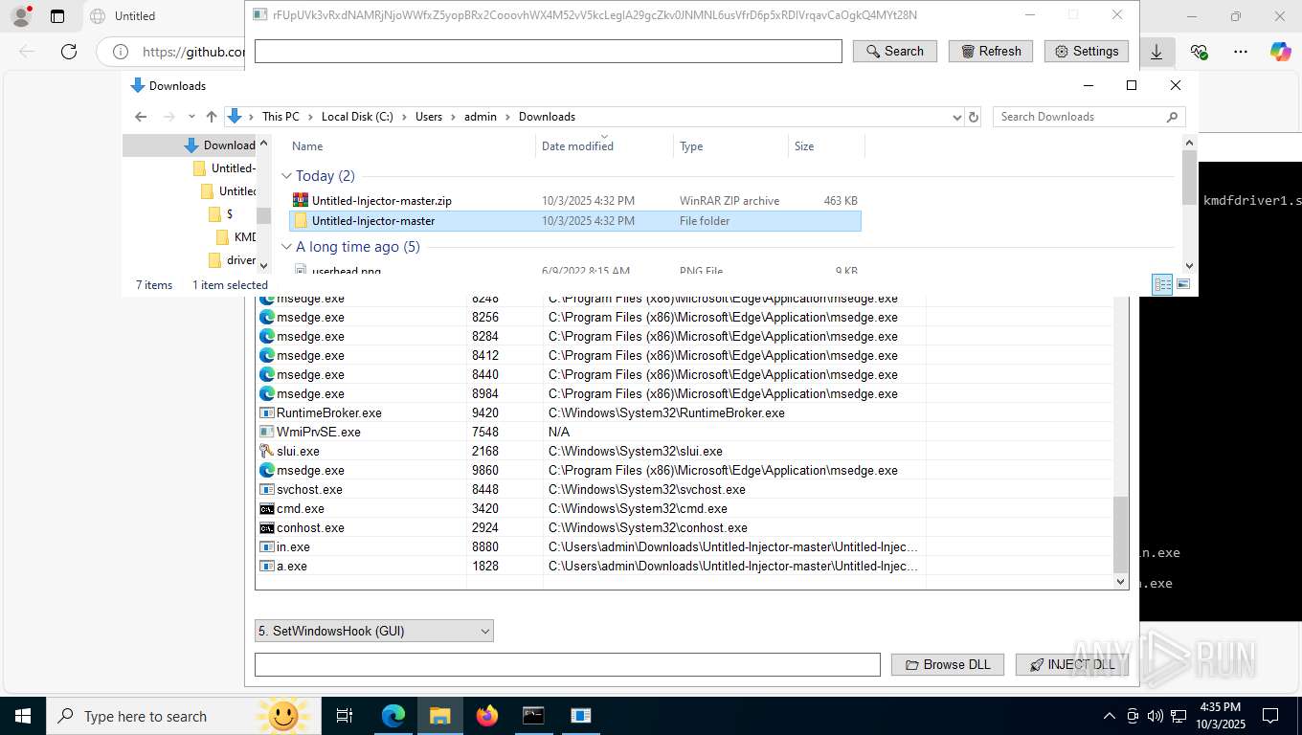Select slui.exe process row
Viewport: 1302px width, 735px height.
pyautogui.click(x=685, y=452)
